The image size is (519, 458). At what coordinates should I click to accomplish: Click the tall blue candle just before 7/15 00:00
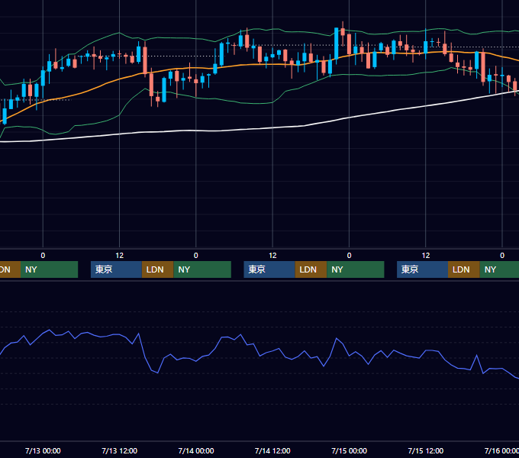click(x=337, y=44)
